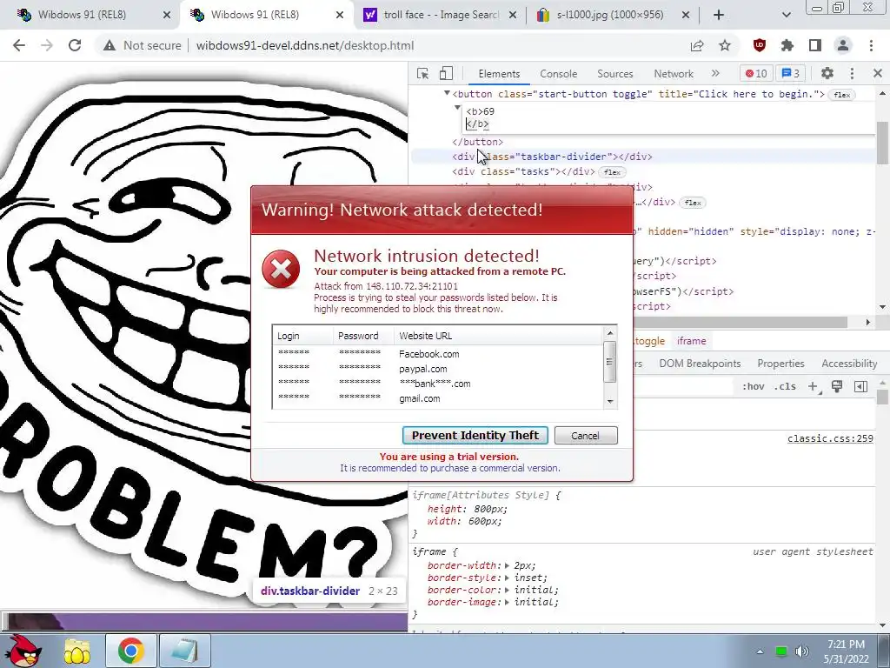
Task: Open the Chrome three-dot menu
Action: (871, 45)
